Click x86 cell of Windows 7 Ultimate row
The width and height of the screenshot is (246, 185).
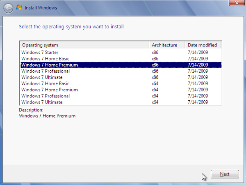[x=155, y=77]
